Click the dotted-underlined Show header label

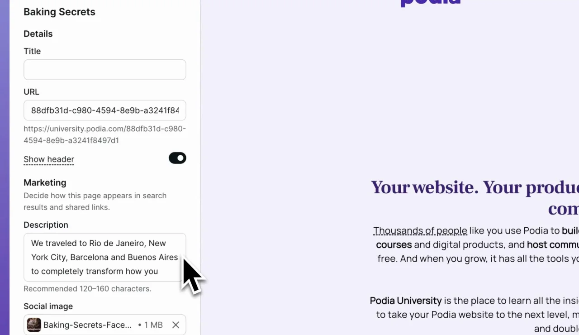49,159
